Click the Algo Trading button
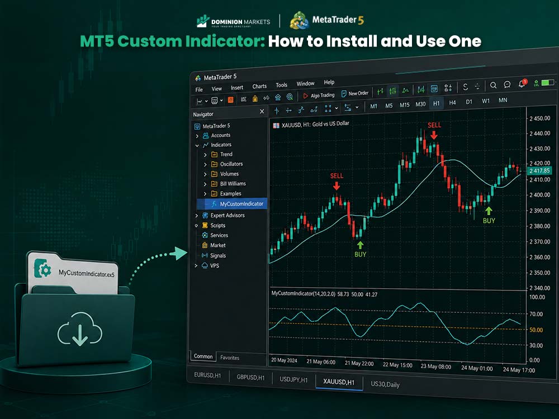This screenshot has height=419, width=559. click(x=319, y=96)
